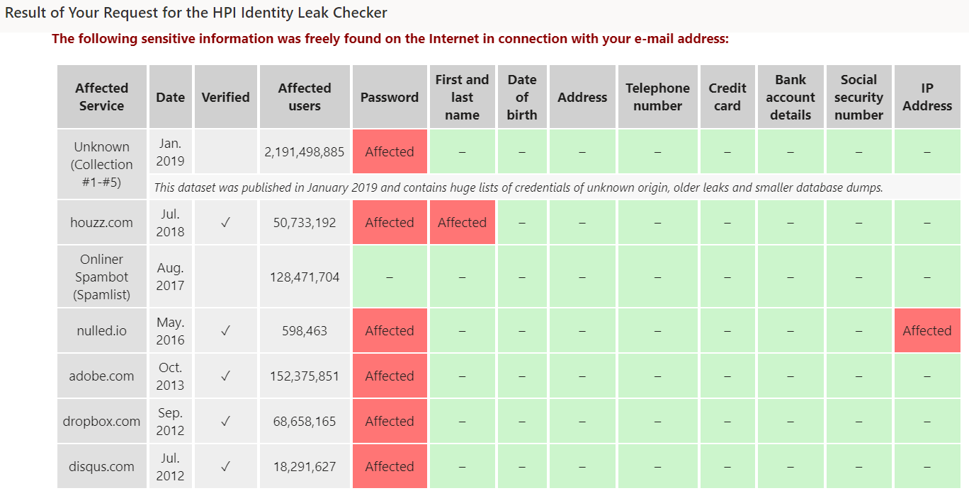
Task: Click the 2,191,498,885 affected users count
Action: [304, 151]
